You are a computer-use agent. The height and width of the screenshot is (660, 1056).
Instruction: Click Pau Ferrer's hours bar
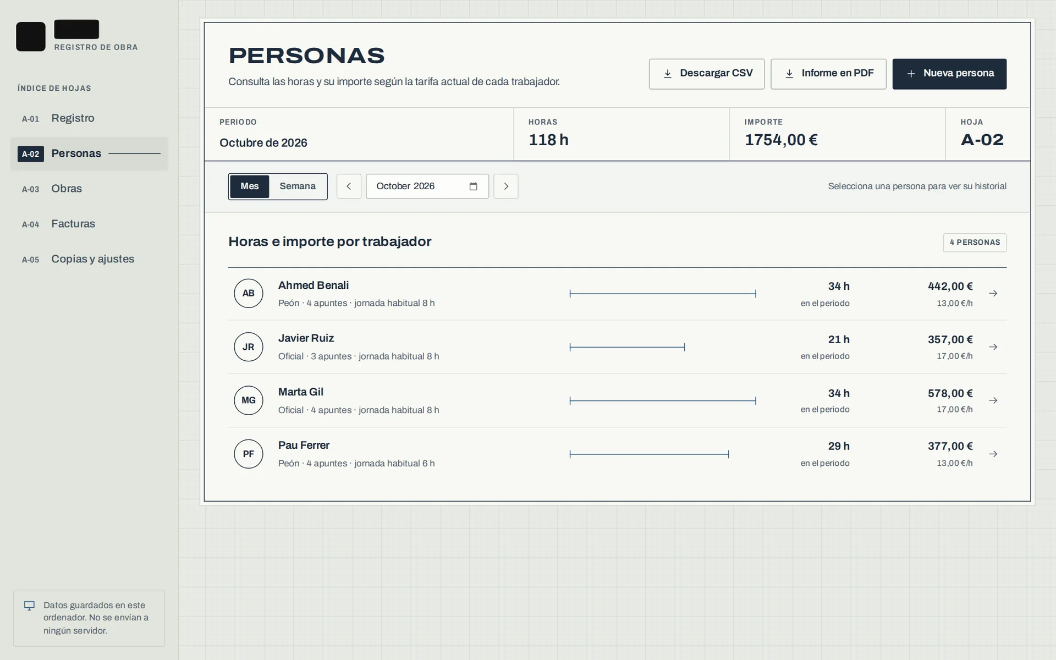649,454
